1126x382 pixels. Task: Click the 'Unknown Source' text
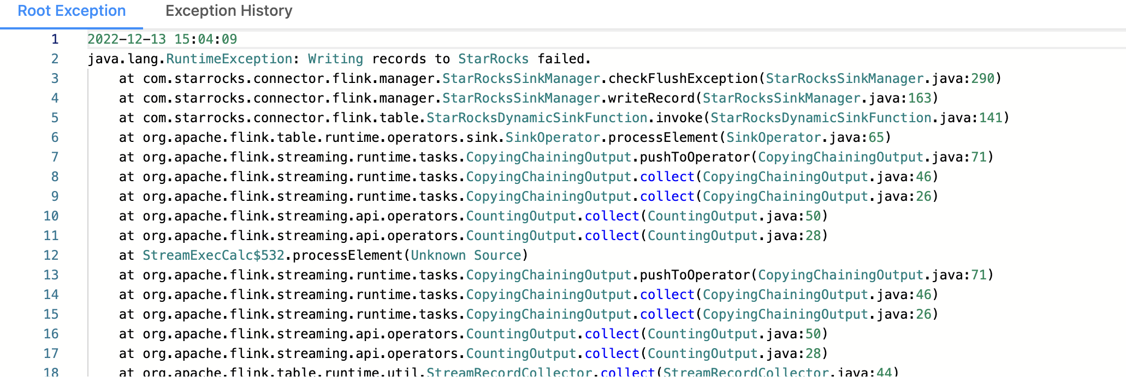(466, 255)
